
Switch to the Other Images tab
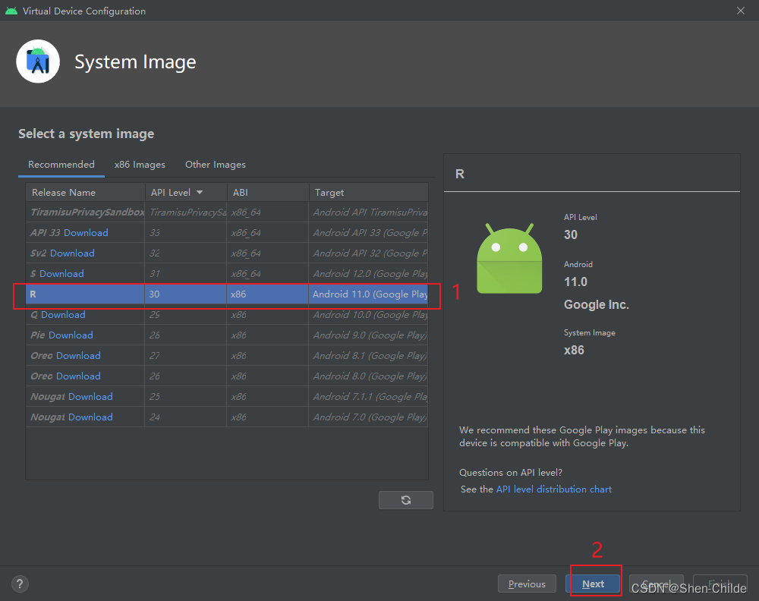(x=216, y=165)
